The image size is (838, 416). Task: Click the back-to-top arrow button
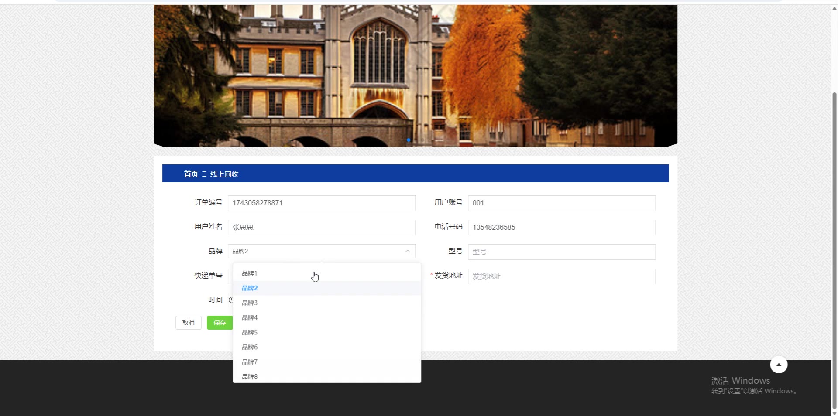[x=779, y=365]
